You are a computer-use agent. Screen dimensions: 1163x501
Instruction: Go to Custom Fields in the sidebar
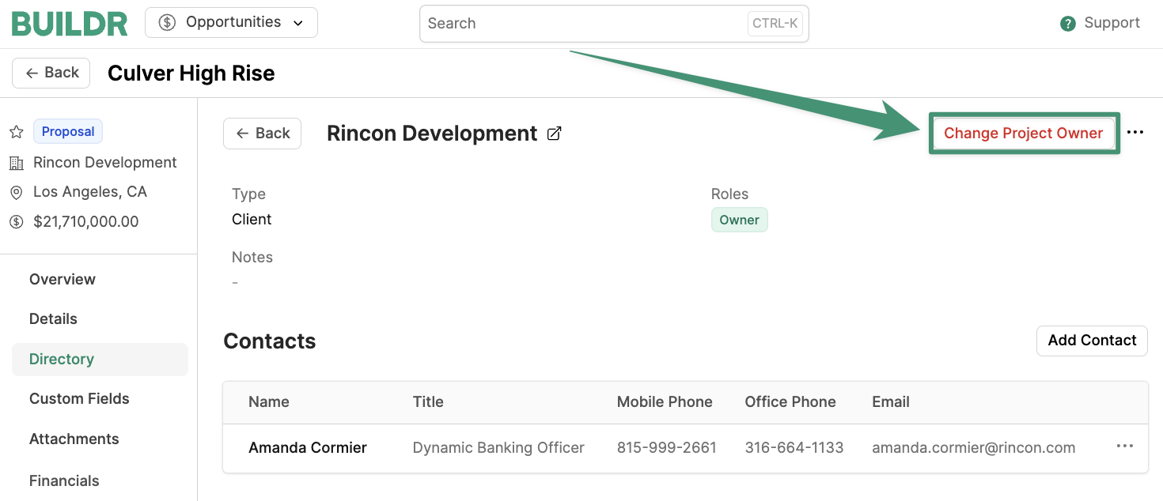click(79, 398)
